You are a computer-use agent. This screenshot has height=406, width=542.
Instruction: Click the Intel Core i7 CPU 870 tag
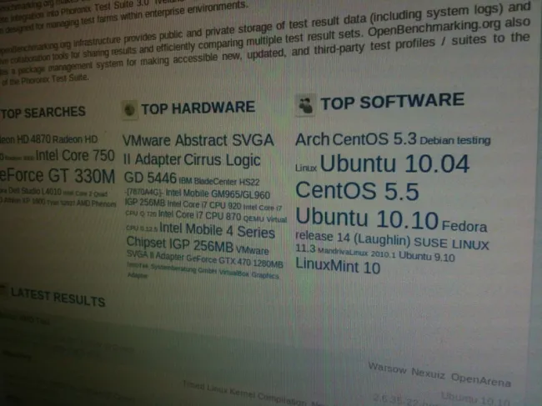[199, 215]
